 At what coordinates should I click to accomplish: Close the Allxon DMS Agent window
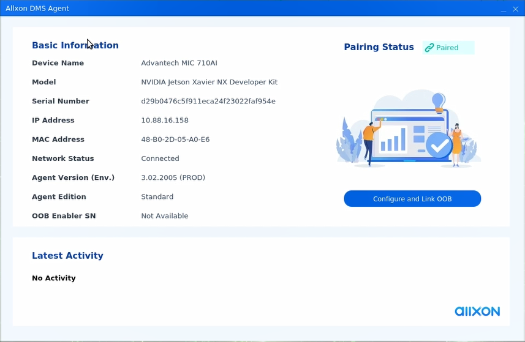point(515,9)
